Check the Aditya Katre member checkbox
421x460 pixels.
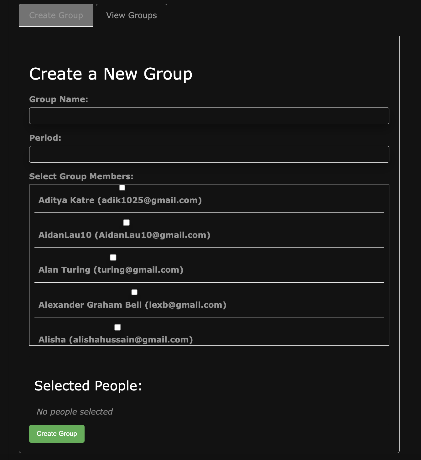(122, 187)
